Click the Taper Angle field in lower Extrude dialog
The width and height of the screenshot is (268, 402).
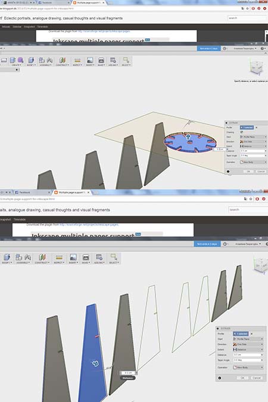248,360
